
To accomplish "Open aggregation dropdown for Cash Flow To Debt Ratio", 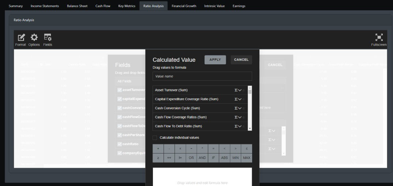I will coord(238,126).
